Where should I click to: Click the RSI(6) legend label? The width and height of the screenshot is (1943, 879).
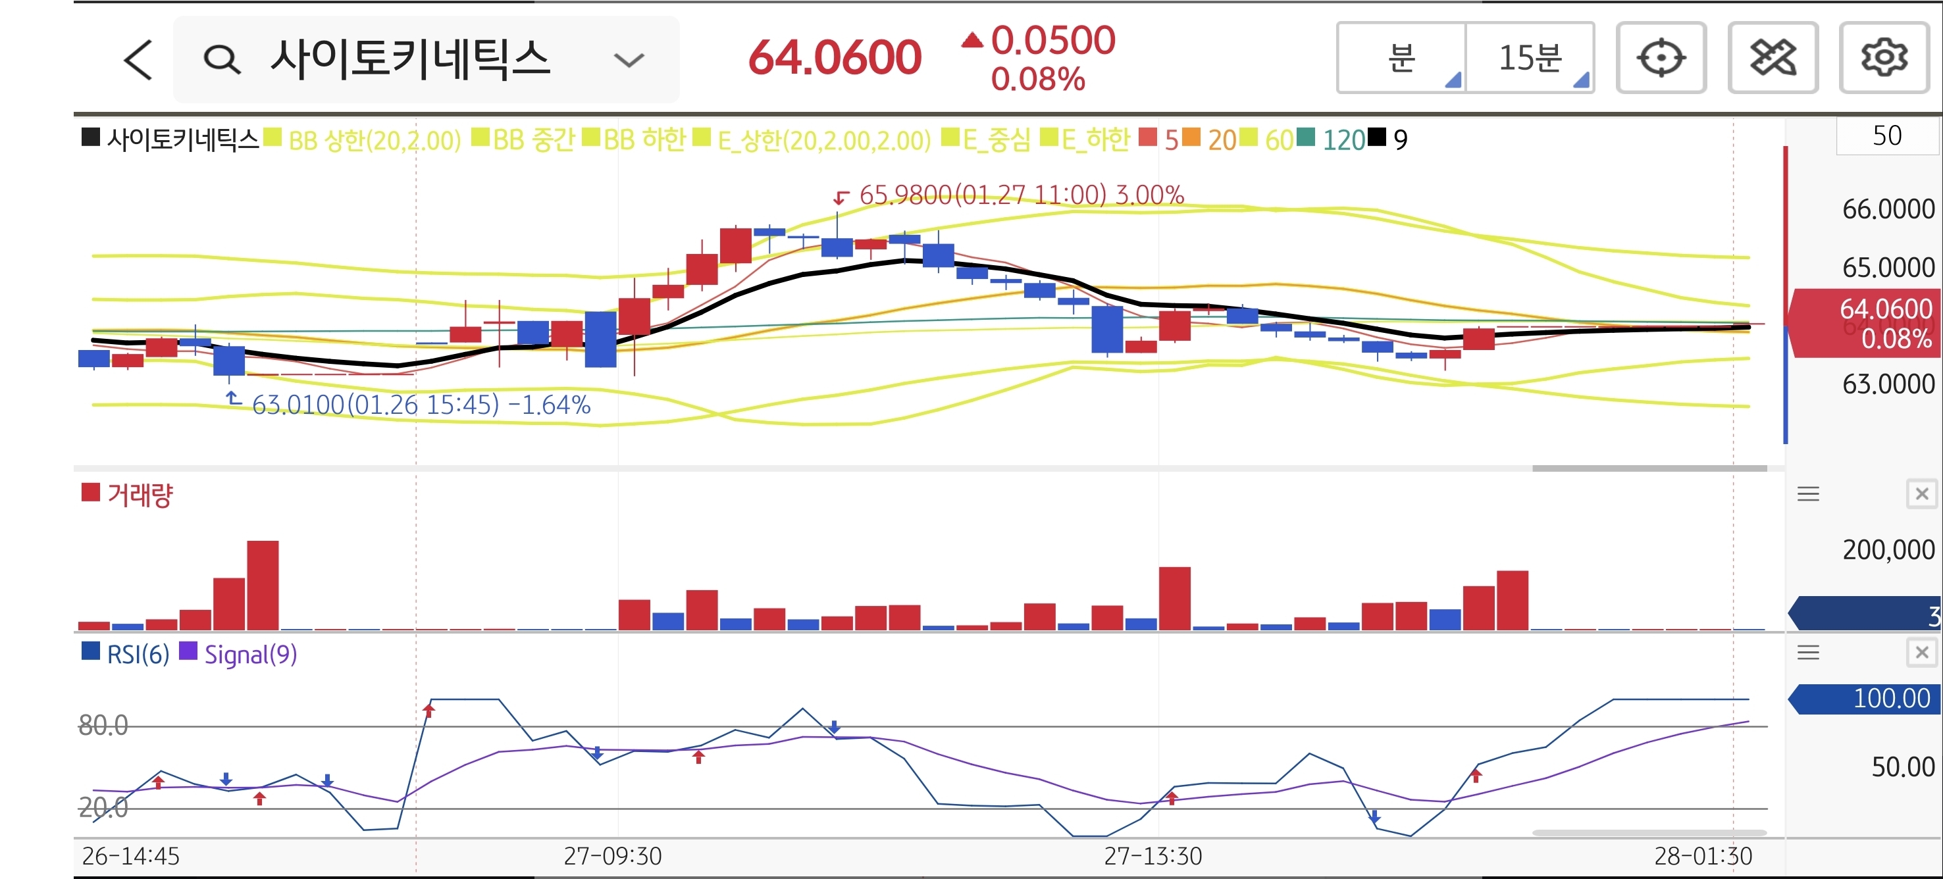138,655
